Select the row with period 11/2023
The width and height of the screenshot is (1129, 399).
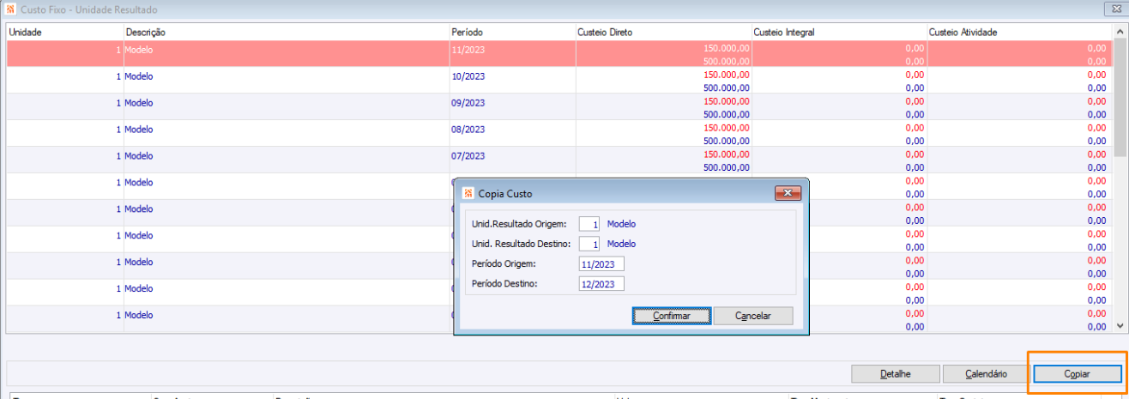[559, 54]
